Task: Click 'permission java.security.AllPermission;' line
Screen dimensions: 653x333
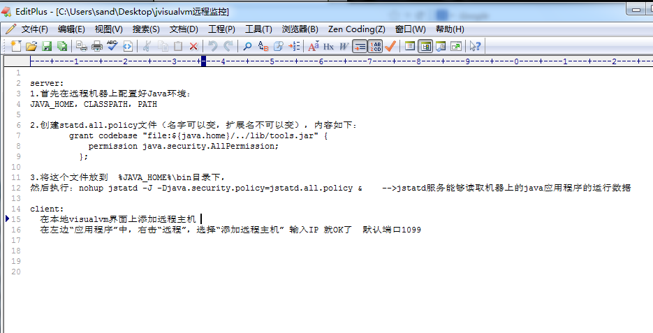Action: pyautogui.click(x=183, y=146)
